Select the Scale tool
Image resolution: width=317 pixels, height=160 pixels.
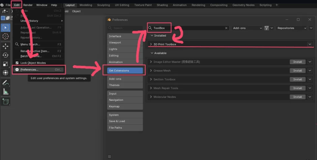coord(6,64)
